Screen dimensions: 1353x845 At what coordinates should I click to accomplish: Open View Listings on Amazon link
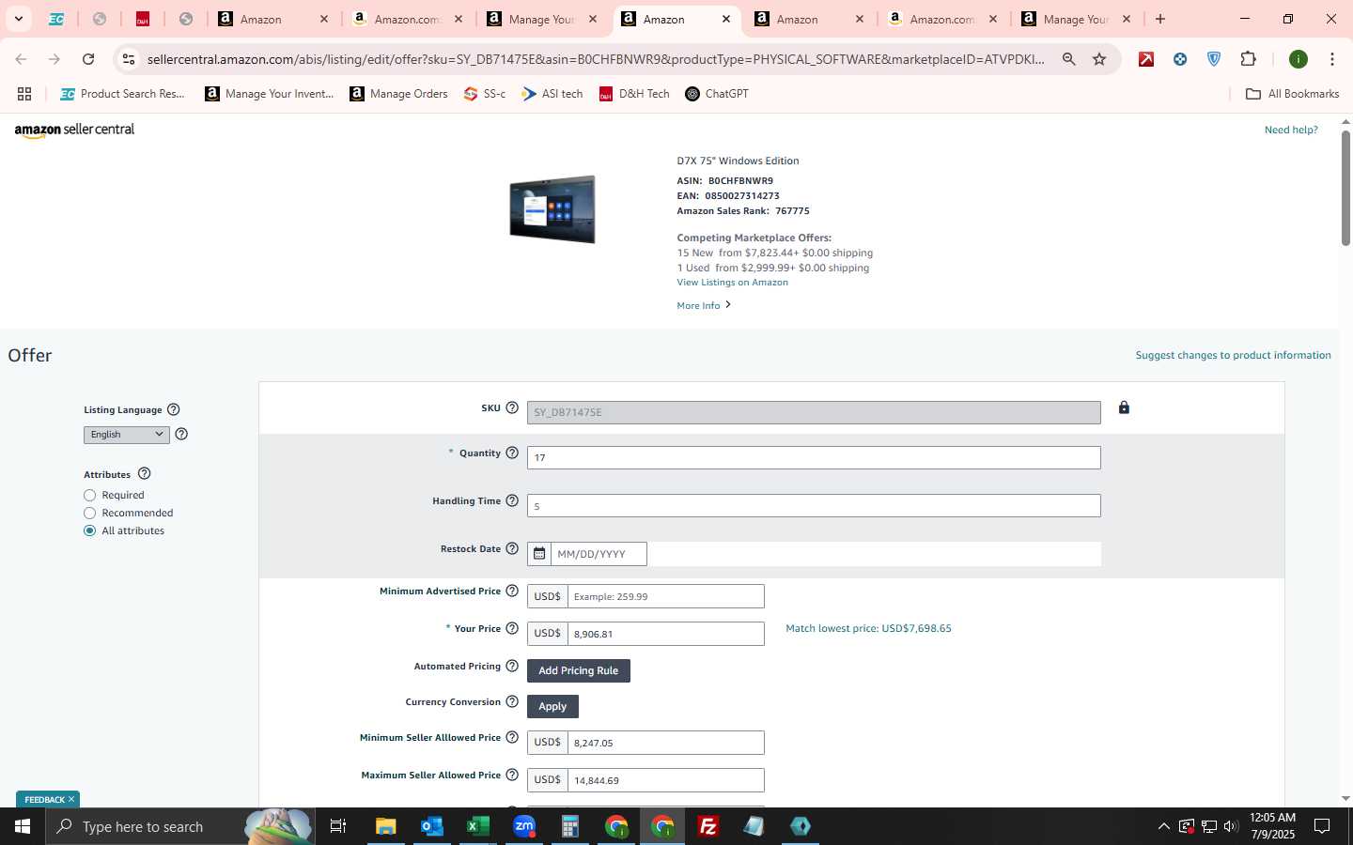pyautogui.click(x=732, y=283)
